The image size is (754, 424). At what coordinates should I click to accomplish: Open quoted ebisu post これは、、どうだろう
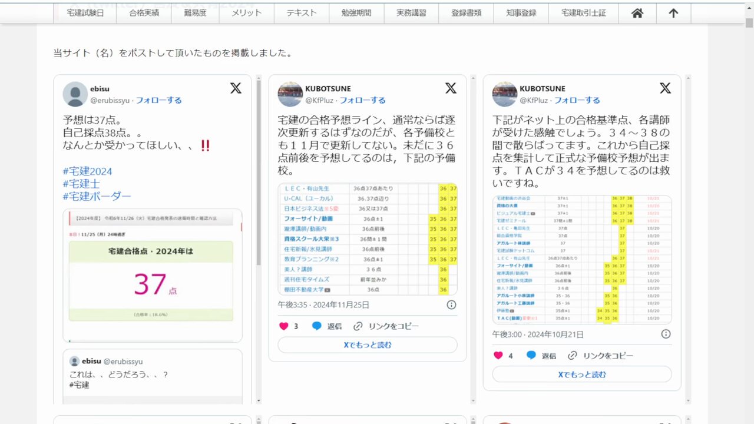pos(153,376)
